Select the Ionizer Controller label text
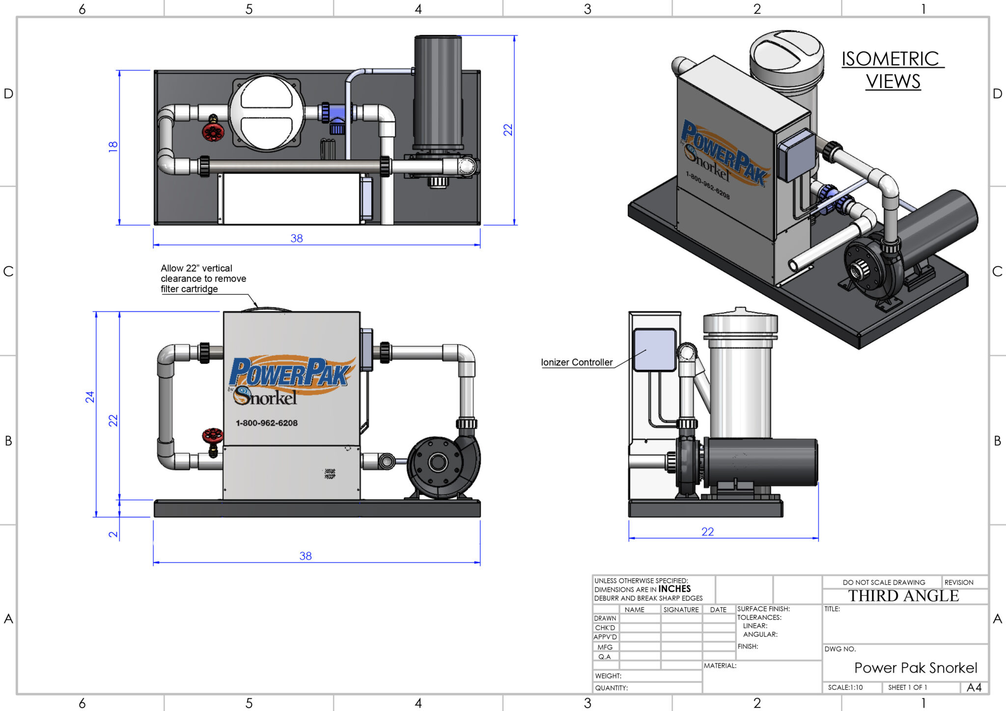The height and width of the screenshot is (711, 1006). 577,362
